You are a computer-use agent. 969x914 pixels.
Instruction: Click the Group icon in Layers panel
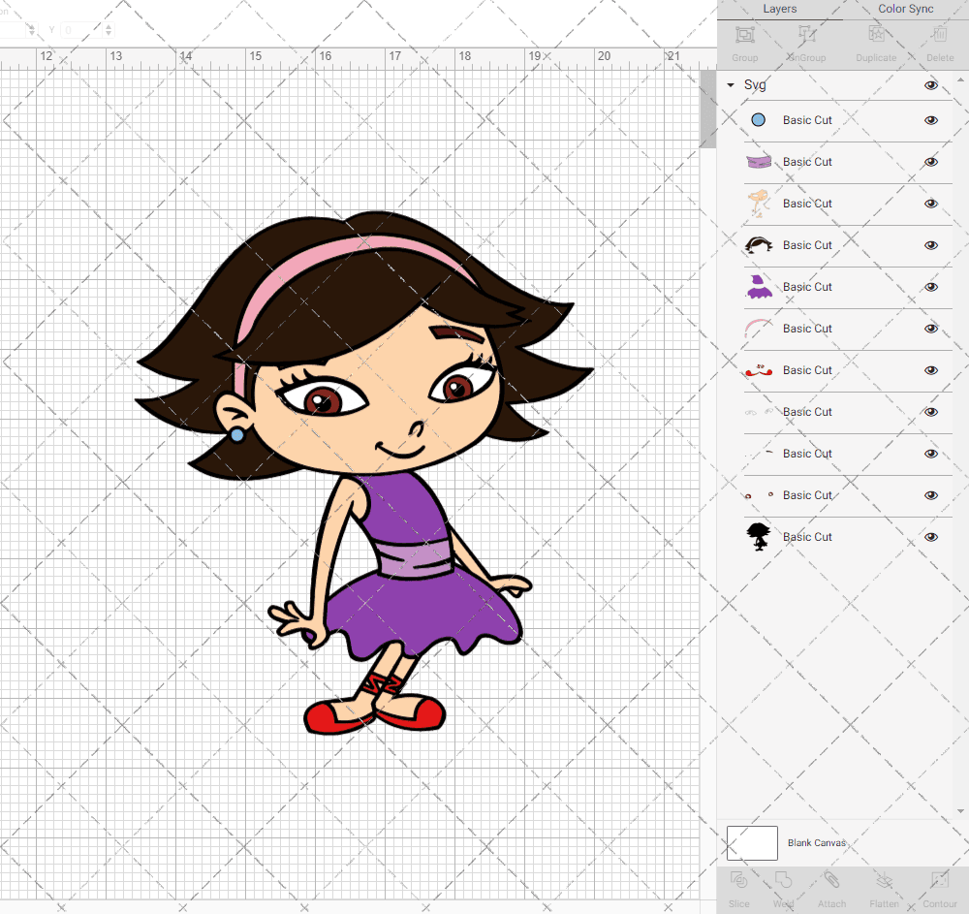744,42
